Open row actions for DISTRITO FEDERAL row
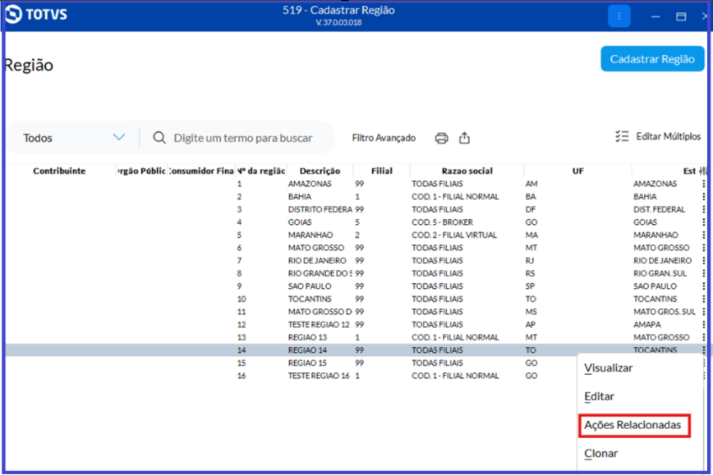This screenshot has height=475, width=713. click(x=703, y=209)
